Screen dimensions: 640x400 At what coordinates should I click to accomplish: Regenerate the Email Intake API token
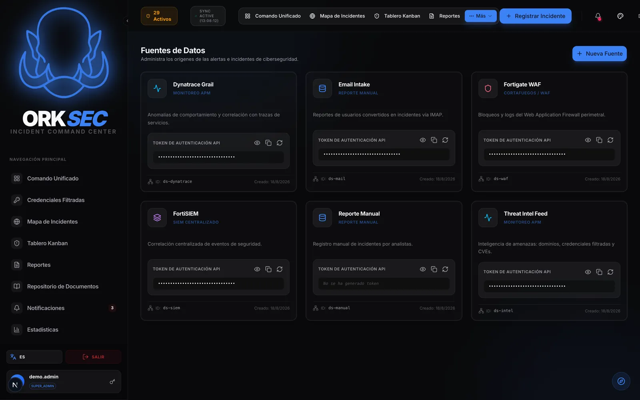[445, 140]
